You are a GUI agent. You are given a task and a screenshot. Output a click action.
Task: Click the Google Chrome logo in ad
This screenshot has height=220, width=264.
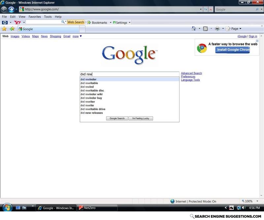tap(202, 48)
